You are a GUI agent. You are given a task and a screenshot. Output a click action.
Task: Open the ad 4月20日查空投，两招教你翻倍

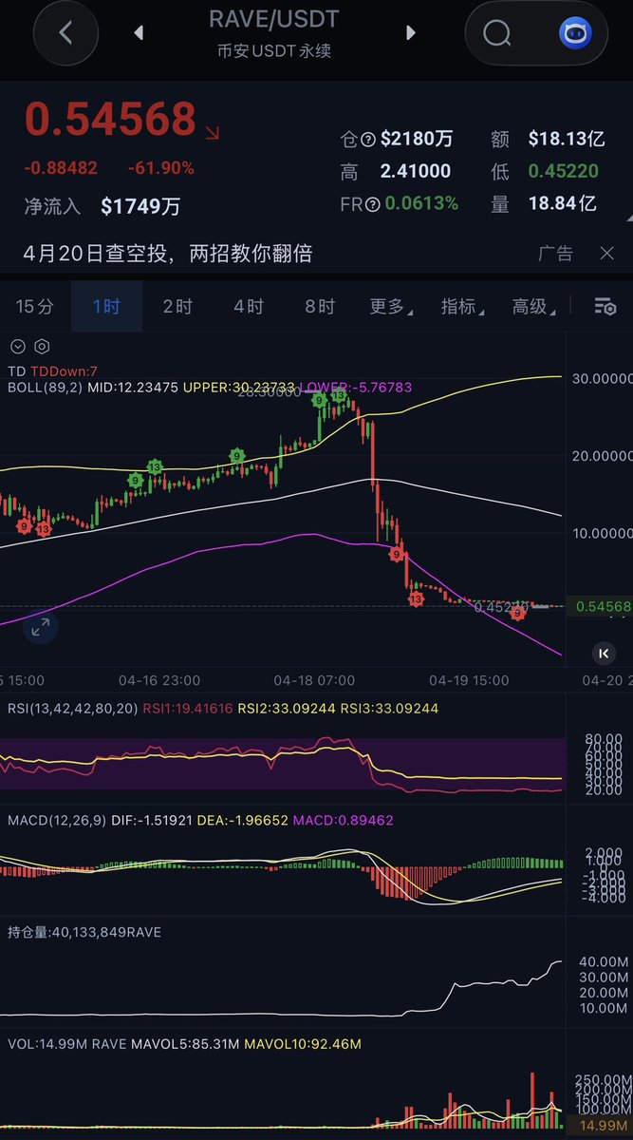[168, 254]
